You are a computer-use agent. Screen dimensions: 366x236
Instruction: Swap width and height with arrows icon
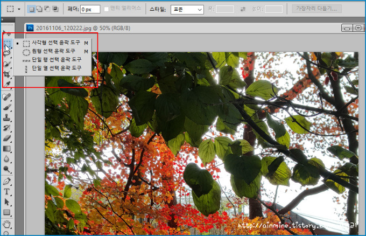[243, 9]
